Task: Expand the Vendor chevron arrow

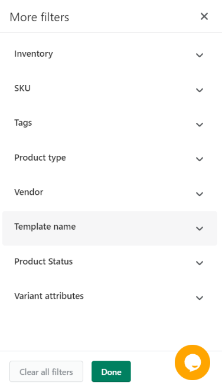Action: 199,194
